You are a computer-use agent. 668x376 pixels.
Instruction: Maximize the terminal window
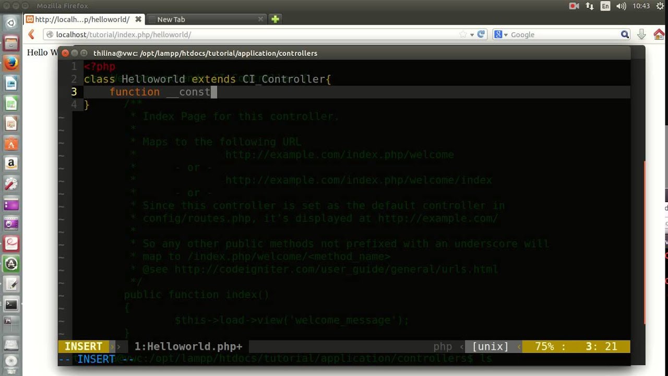[83, 53]
